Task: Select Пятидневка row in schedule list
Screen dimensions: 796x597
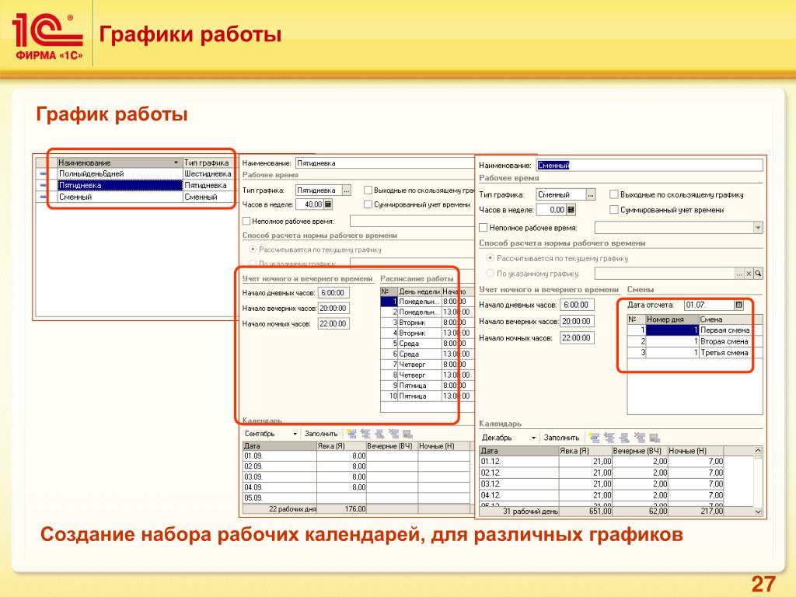Action: tap(134, 185)
